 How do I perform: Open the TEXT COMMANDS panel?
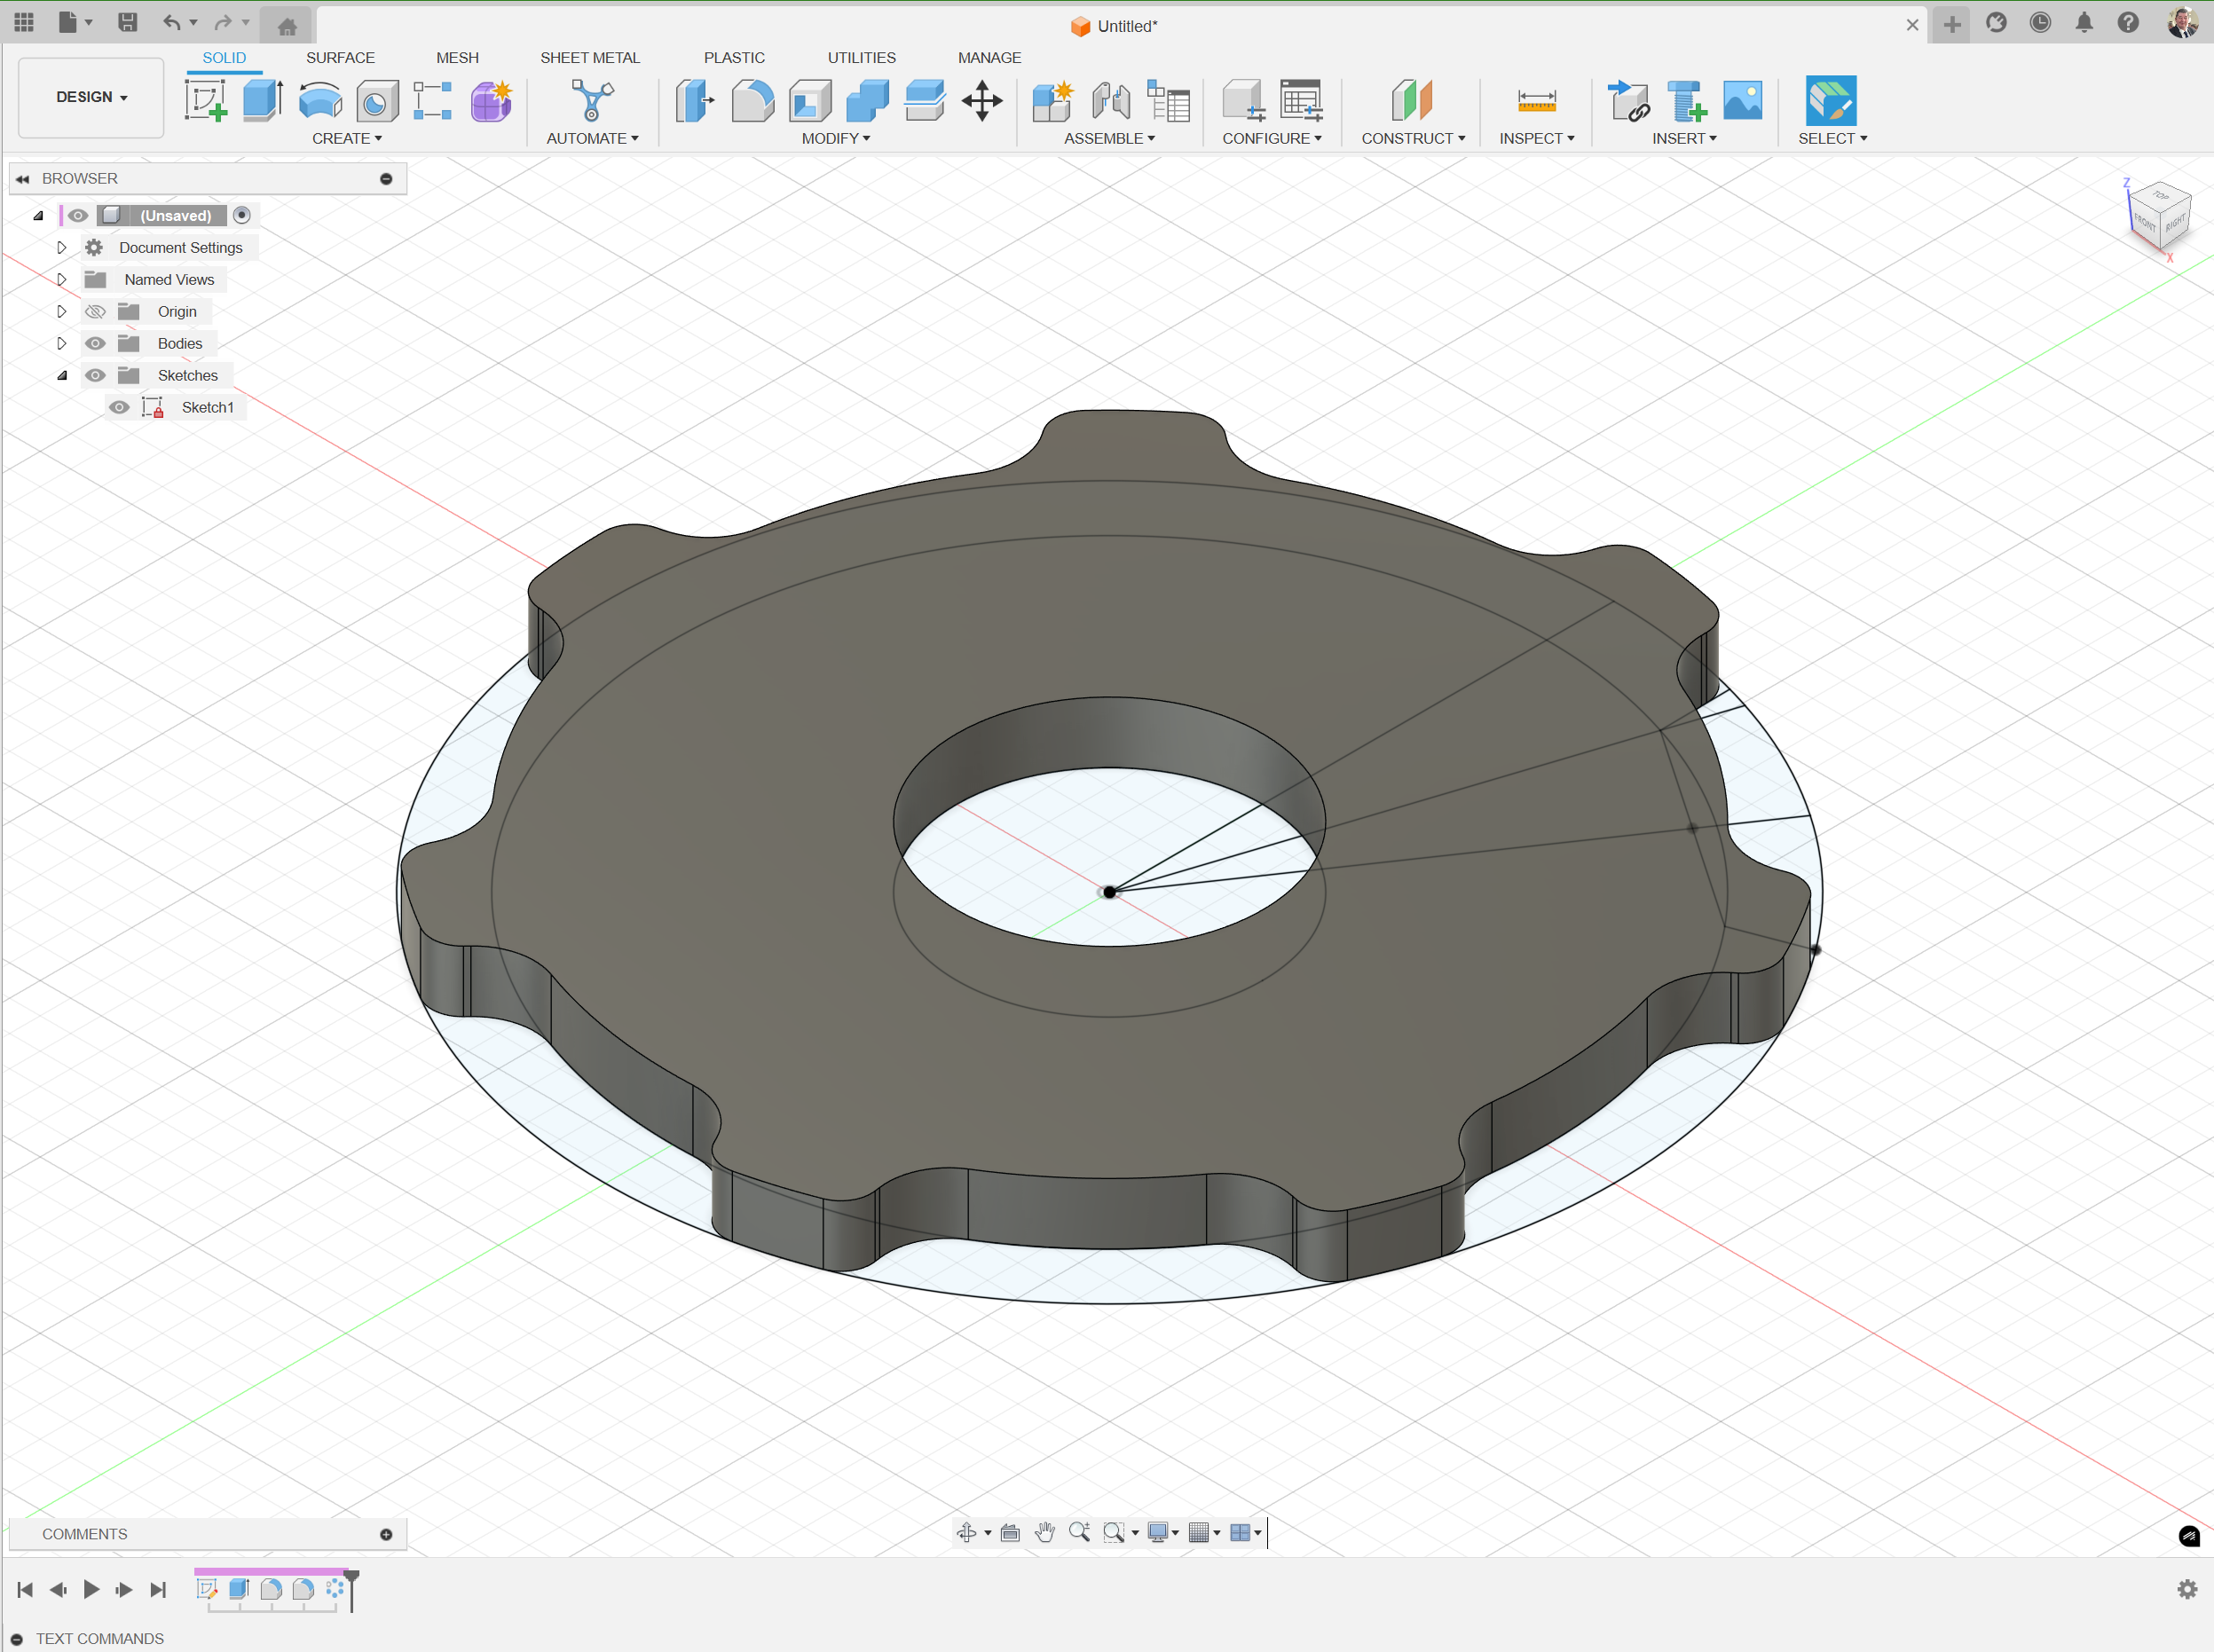coord(97,1639)
